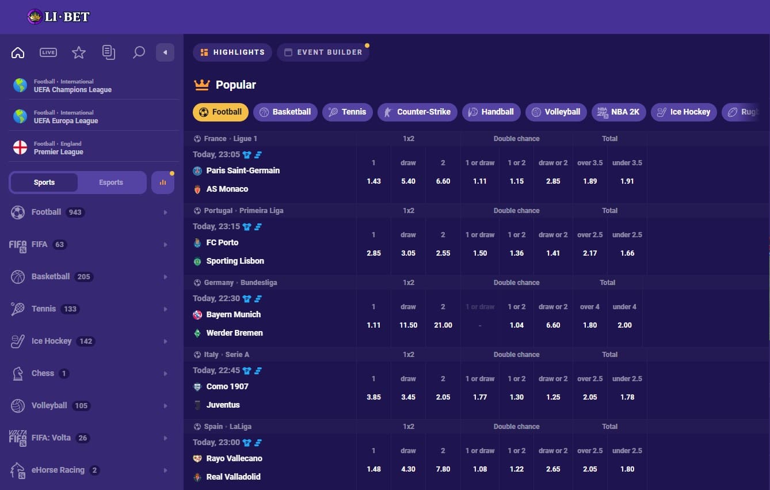
Task: Select the Ice Hockey popular tab
Action: point(684,112)
